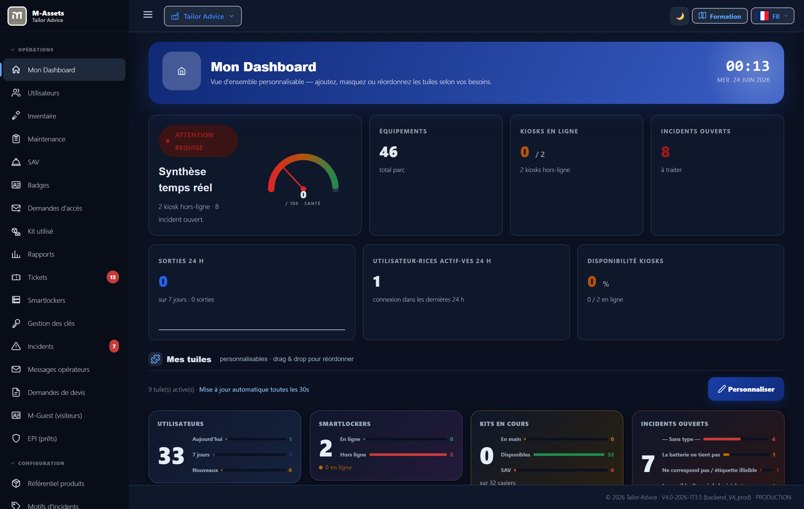Click the M-Guest visitor card icon
The height and width of the screenshot is (509, 804).
coord(16,415)
